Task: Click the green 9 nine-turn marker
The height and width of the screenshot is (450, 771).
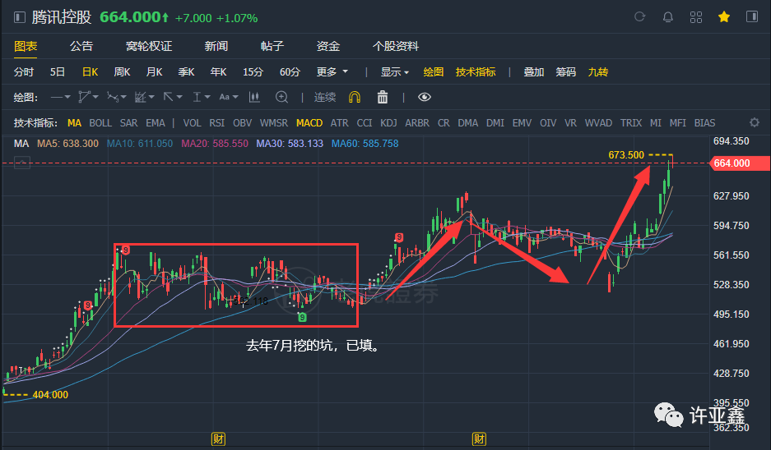Action: pyautogui.click(x=303, y=318)
